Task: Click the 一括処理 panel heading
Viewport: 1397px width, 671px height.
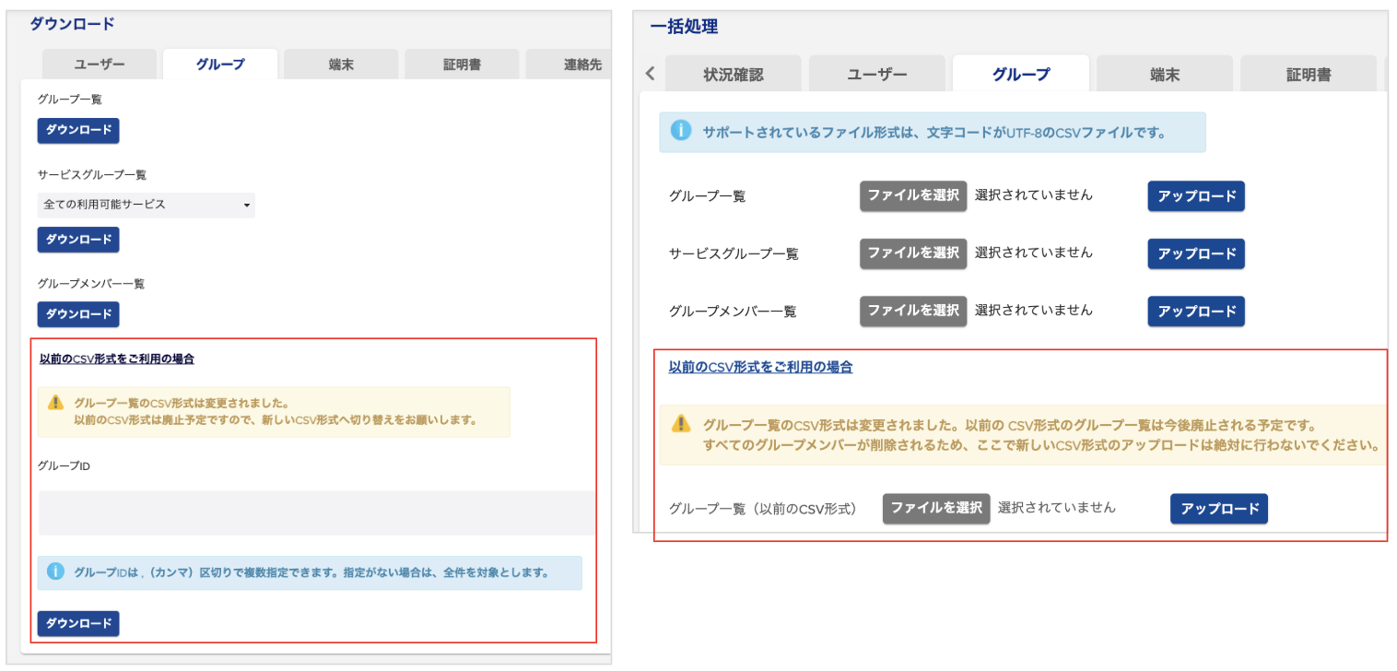Action: (x=684, y=27)
